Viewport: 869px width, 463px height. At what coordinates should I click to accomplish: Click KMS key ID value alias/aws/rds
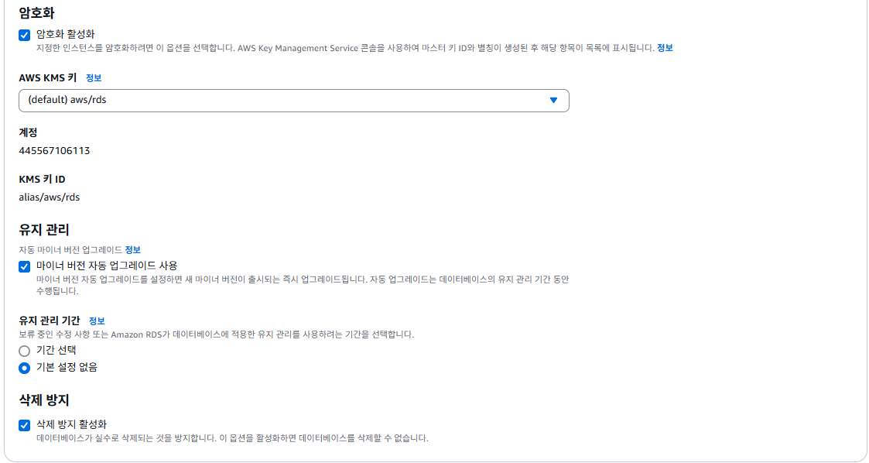point(50,197)
